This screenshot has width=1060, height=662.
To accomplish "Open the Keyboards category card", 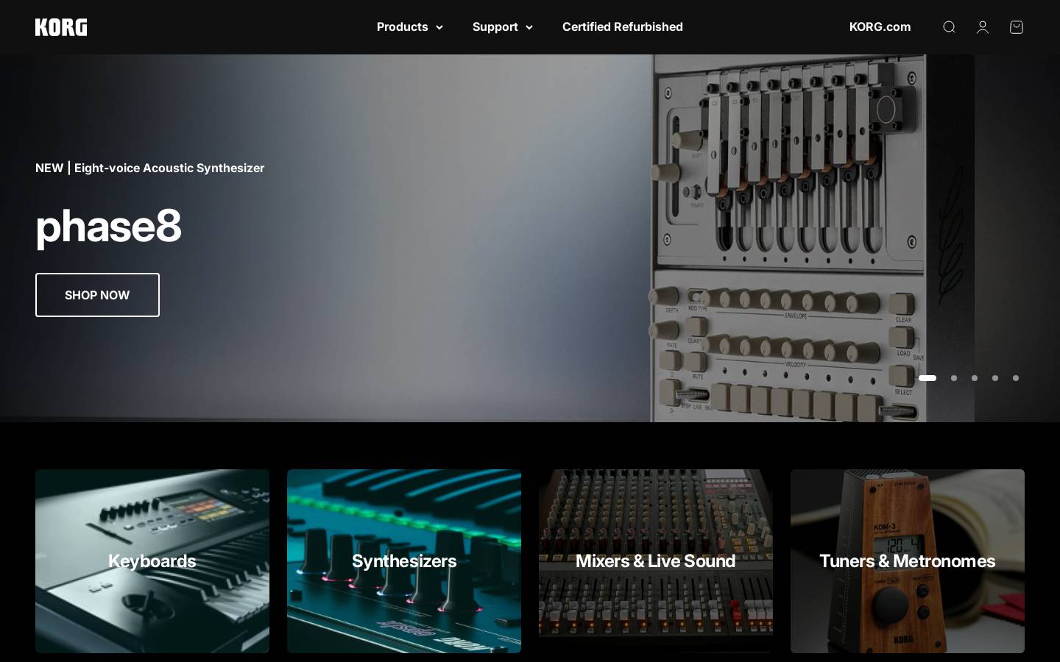I will (x=152, y=561).
